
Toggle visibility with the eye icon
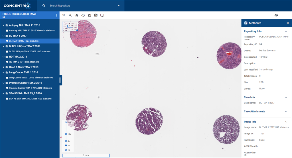[276, 15]
